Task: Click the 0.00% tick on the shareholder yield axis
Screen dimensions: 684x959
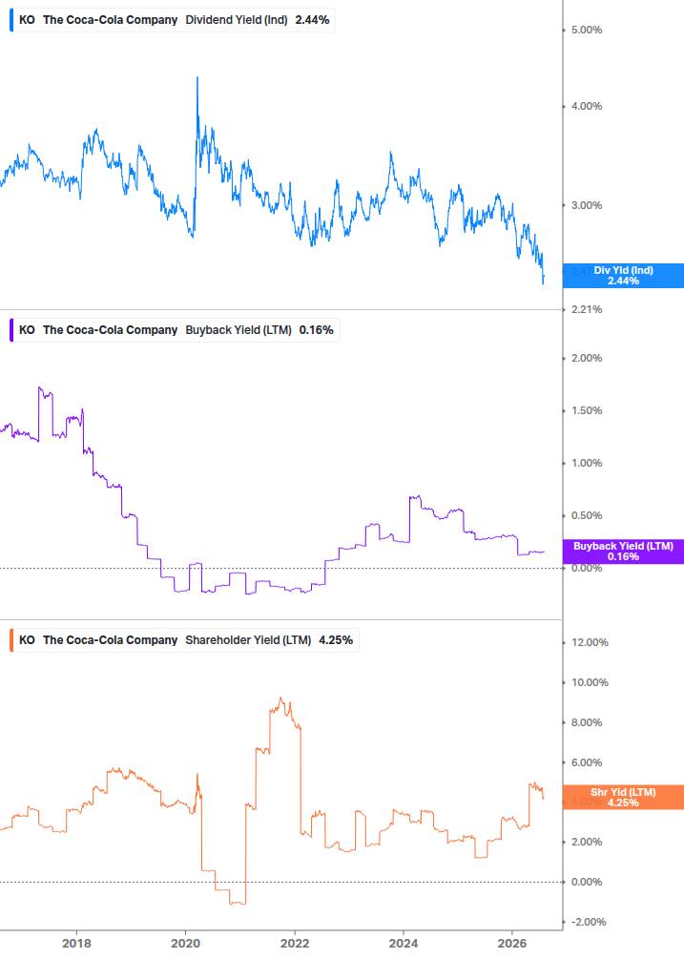Action: coord(586,882)
